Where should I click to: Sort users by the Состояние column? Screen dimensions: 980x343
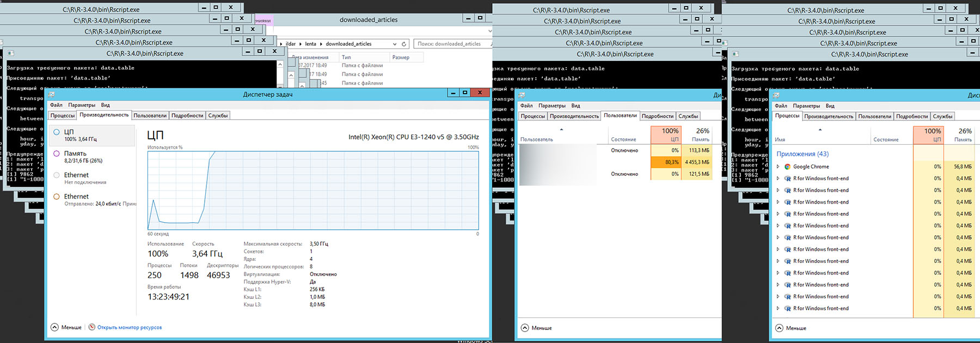[629, 135]
